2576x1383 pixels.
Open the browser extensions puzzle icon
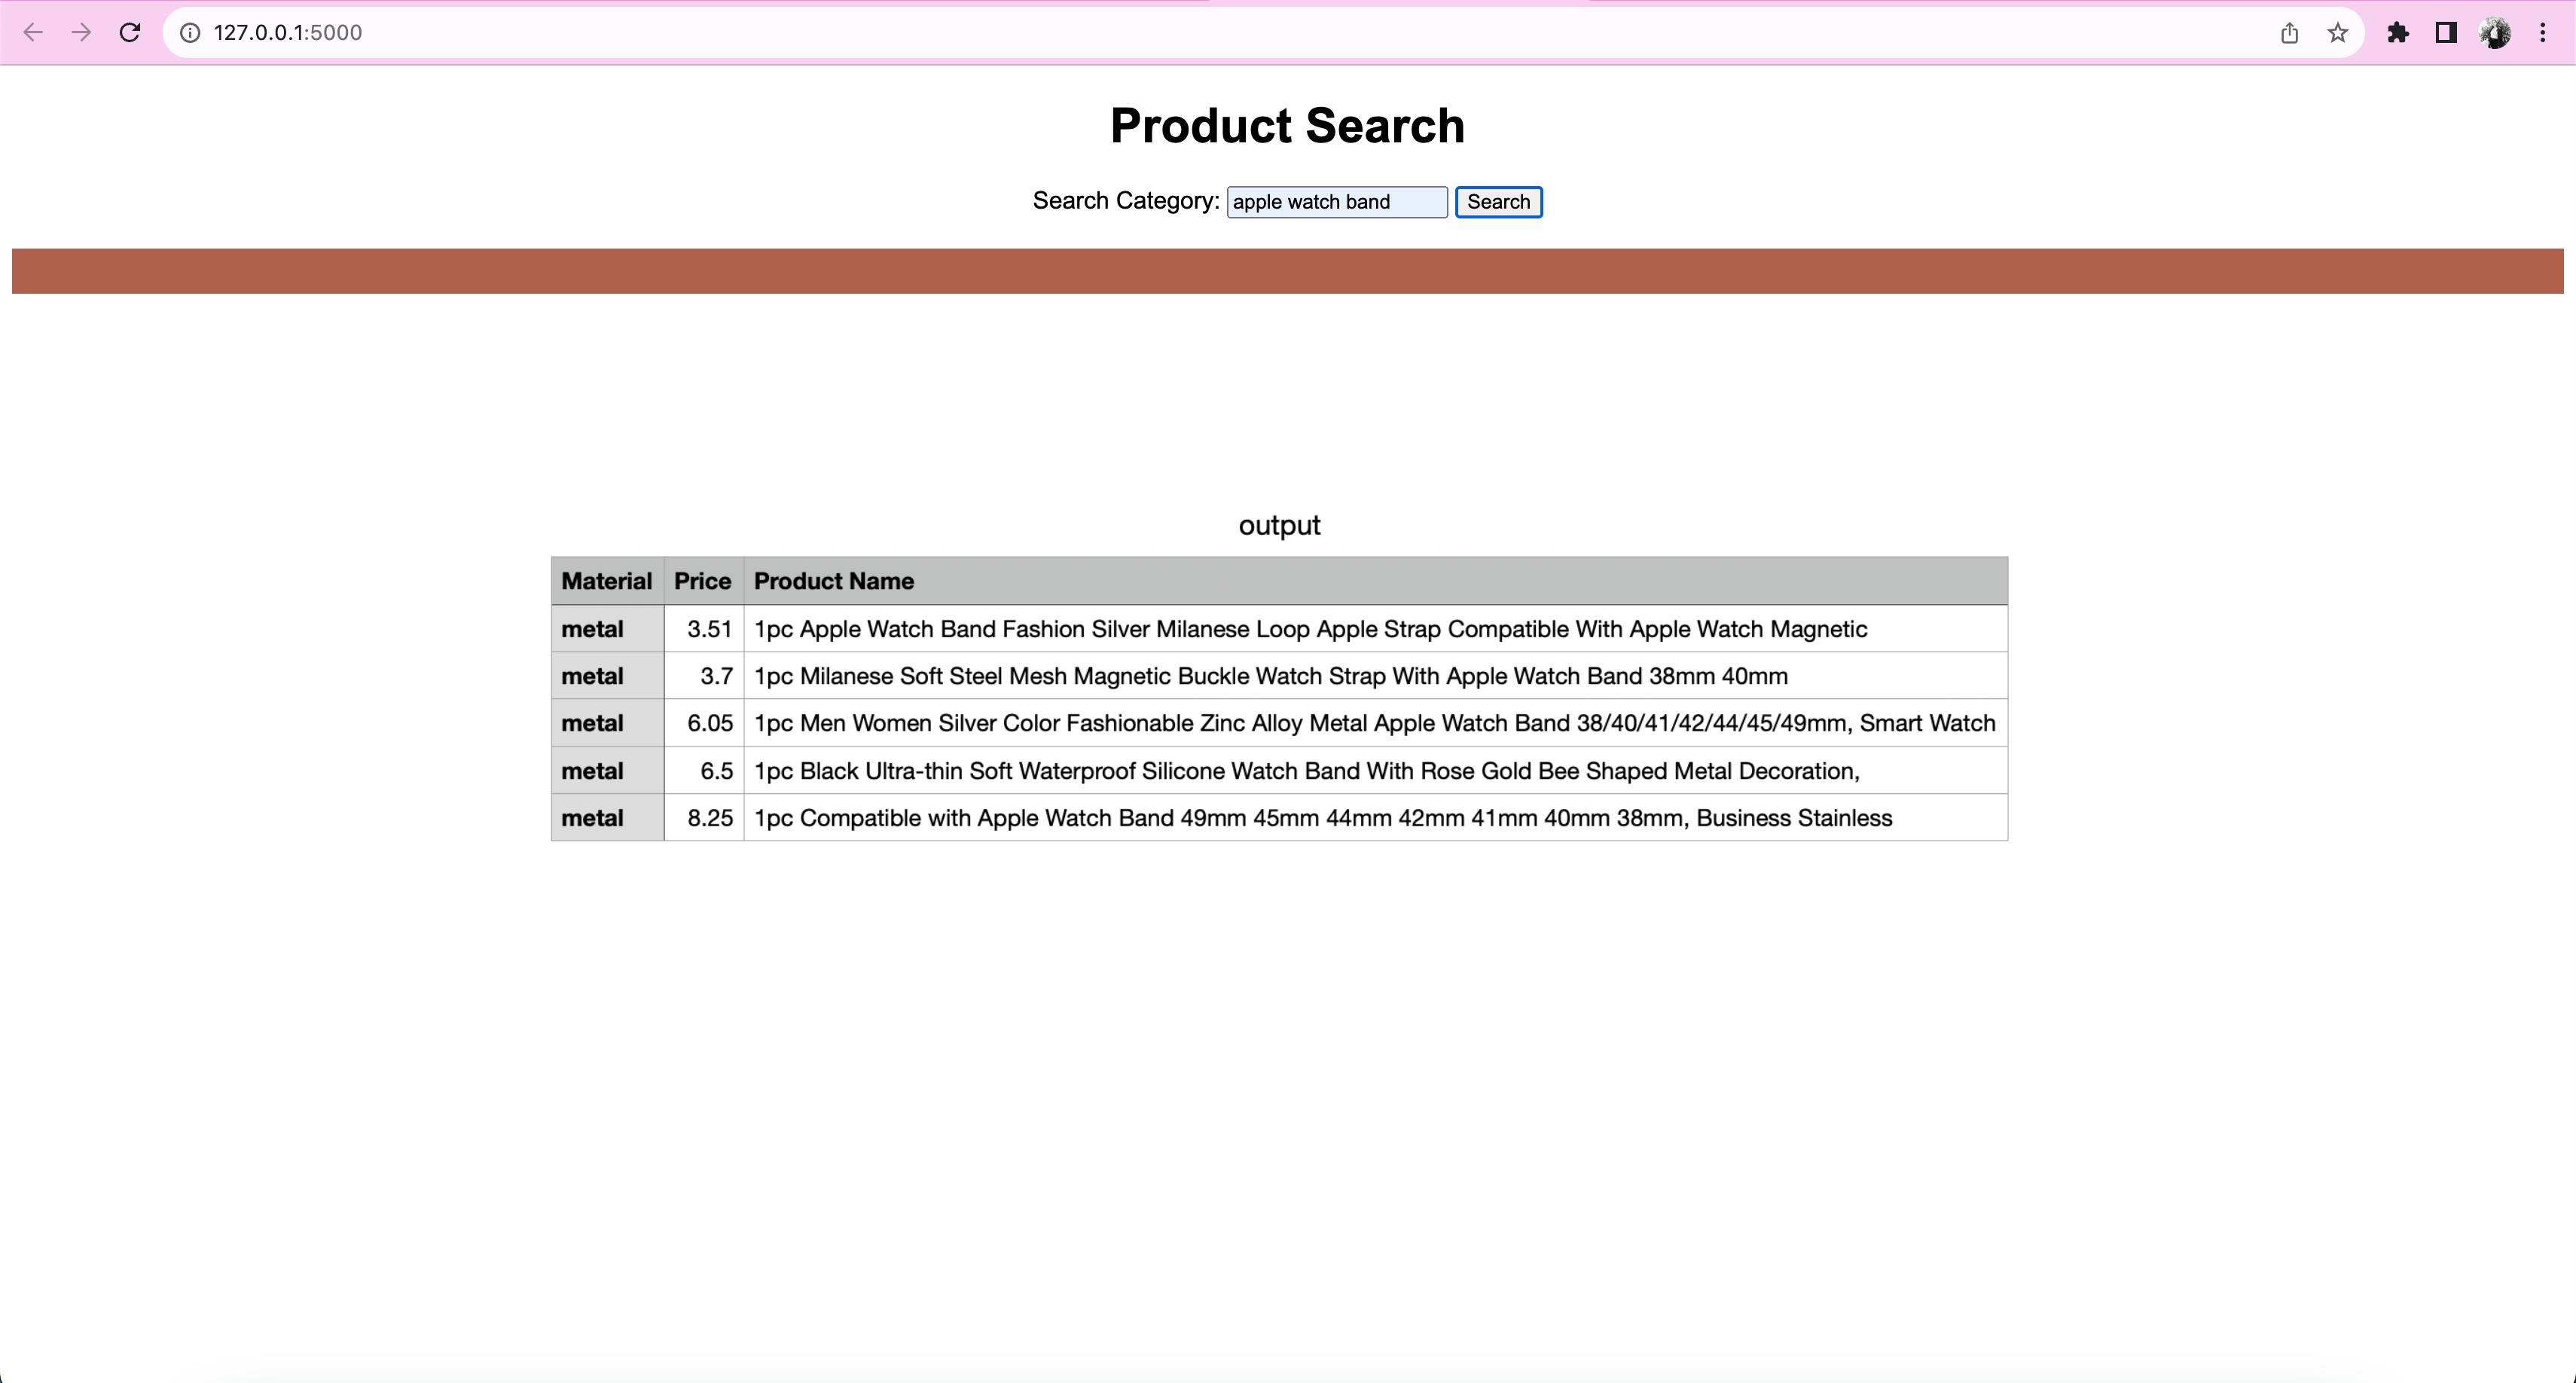click(x=2398, y=32)
